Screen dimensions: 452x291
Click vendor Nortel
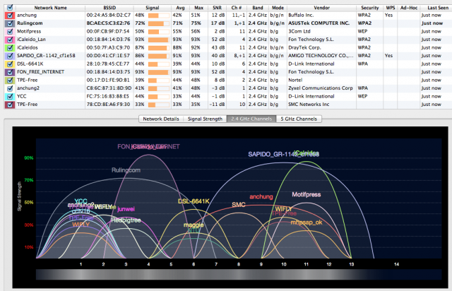295,80
